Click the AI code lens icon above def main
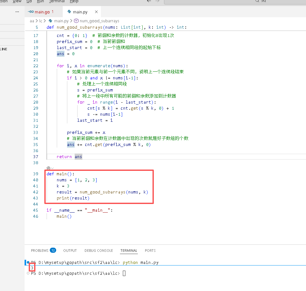The height and width of the screenshot is (291, 306). pos(49,168)
